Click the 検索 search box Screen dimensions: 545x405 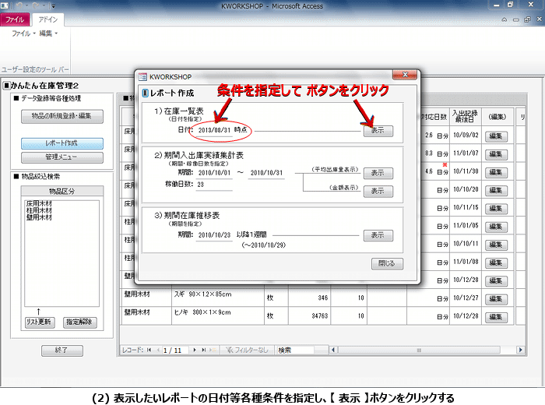[x=295, y=350]
